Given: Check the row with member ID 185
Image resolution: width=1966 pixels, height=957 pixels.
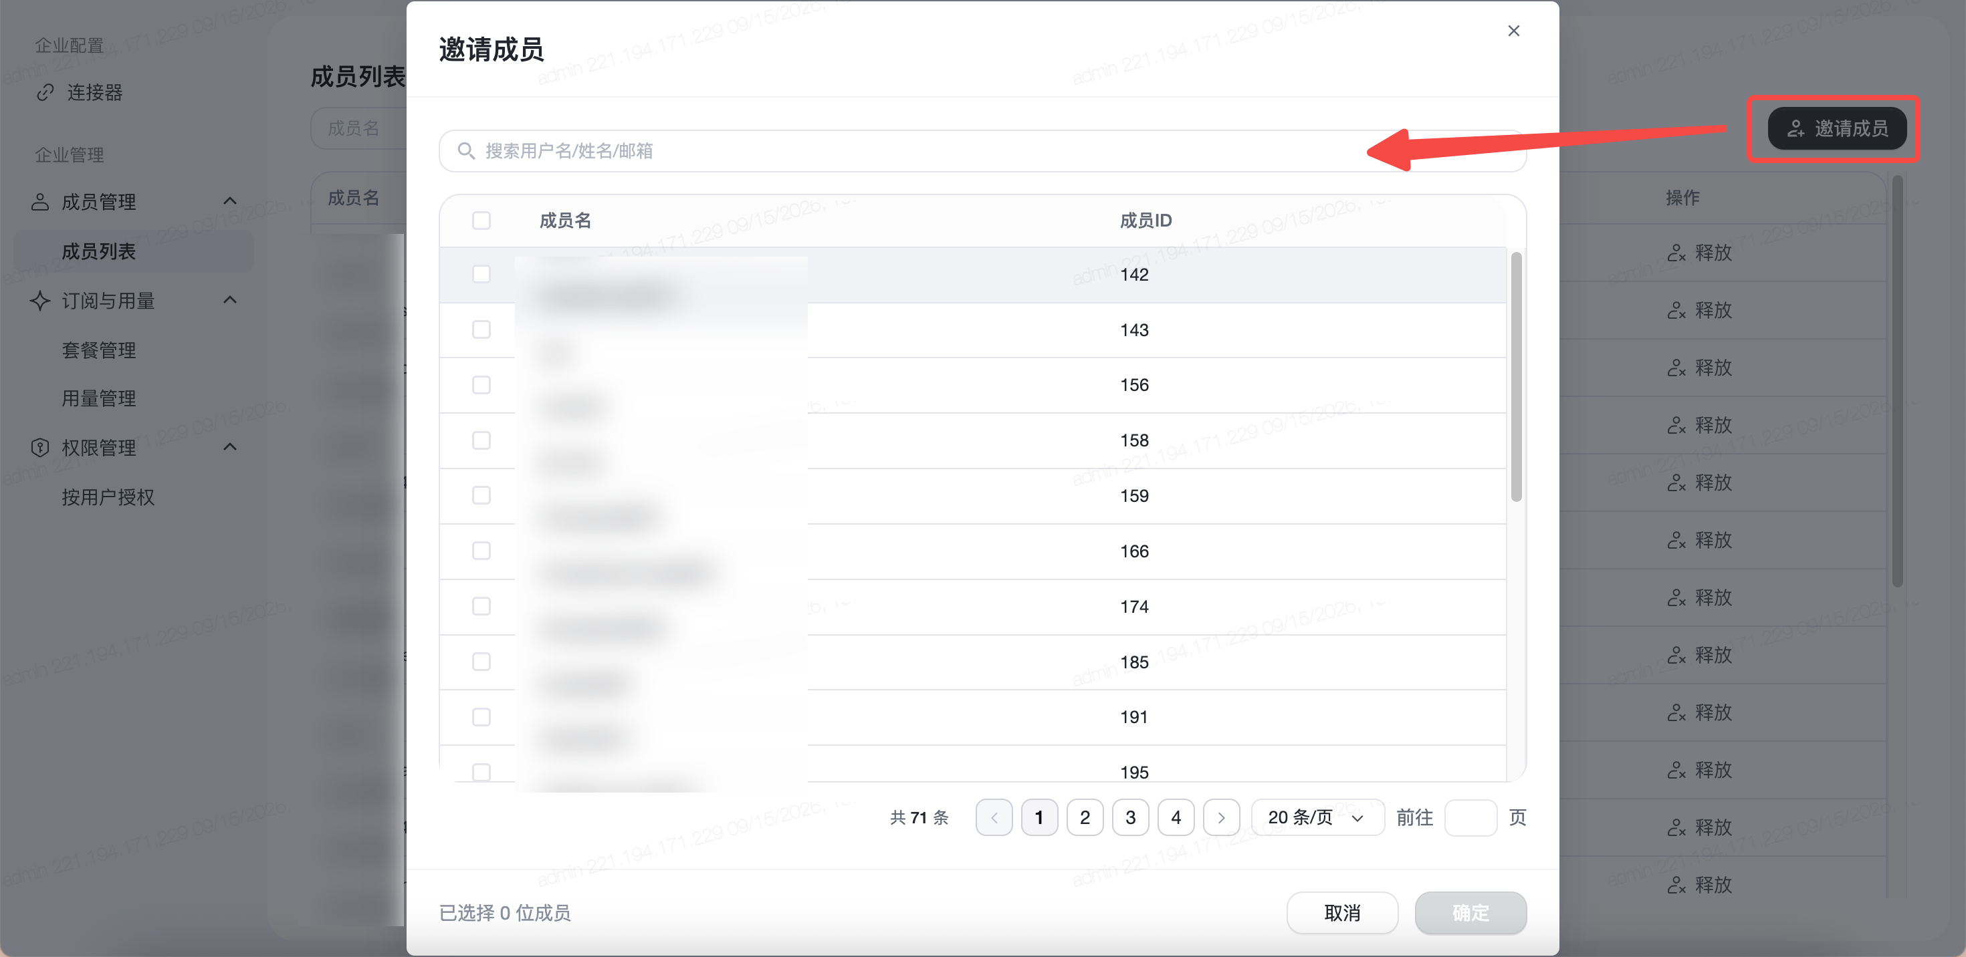Looking at the screenshot, I should [x=481, y=662].
